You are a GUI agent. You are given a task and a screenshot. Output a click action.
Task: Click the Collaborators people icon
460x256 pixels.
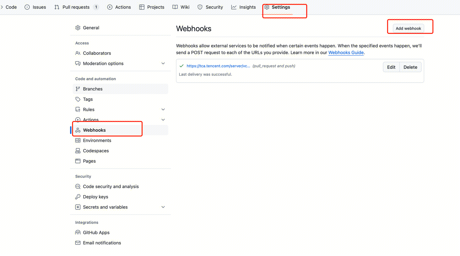click(x=78, y=53)
